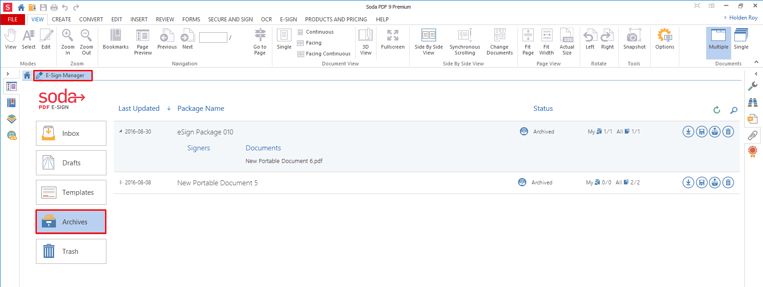Delete New Portable Document 5 package

728,183
